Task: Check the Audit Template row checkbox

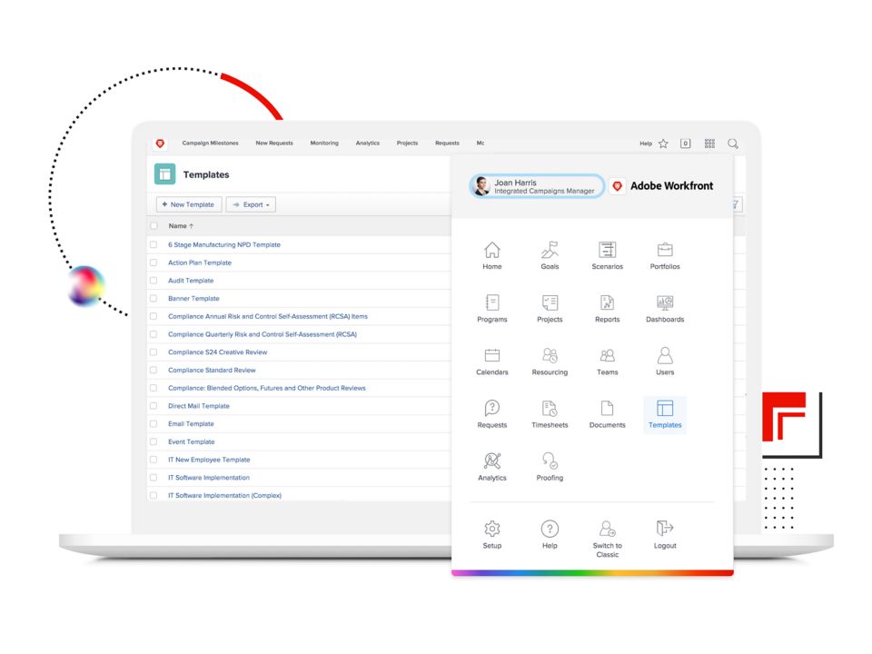Action: click(x=154, y=281)
